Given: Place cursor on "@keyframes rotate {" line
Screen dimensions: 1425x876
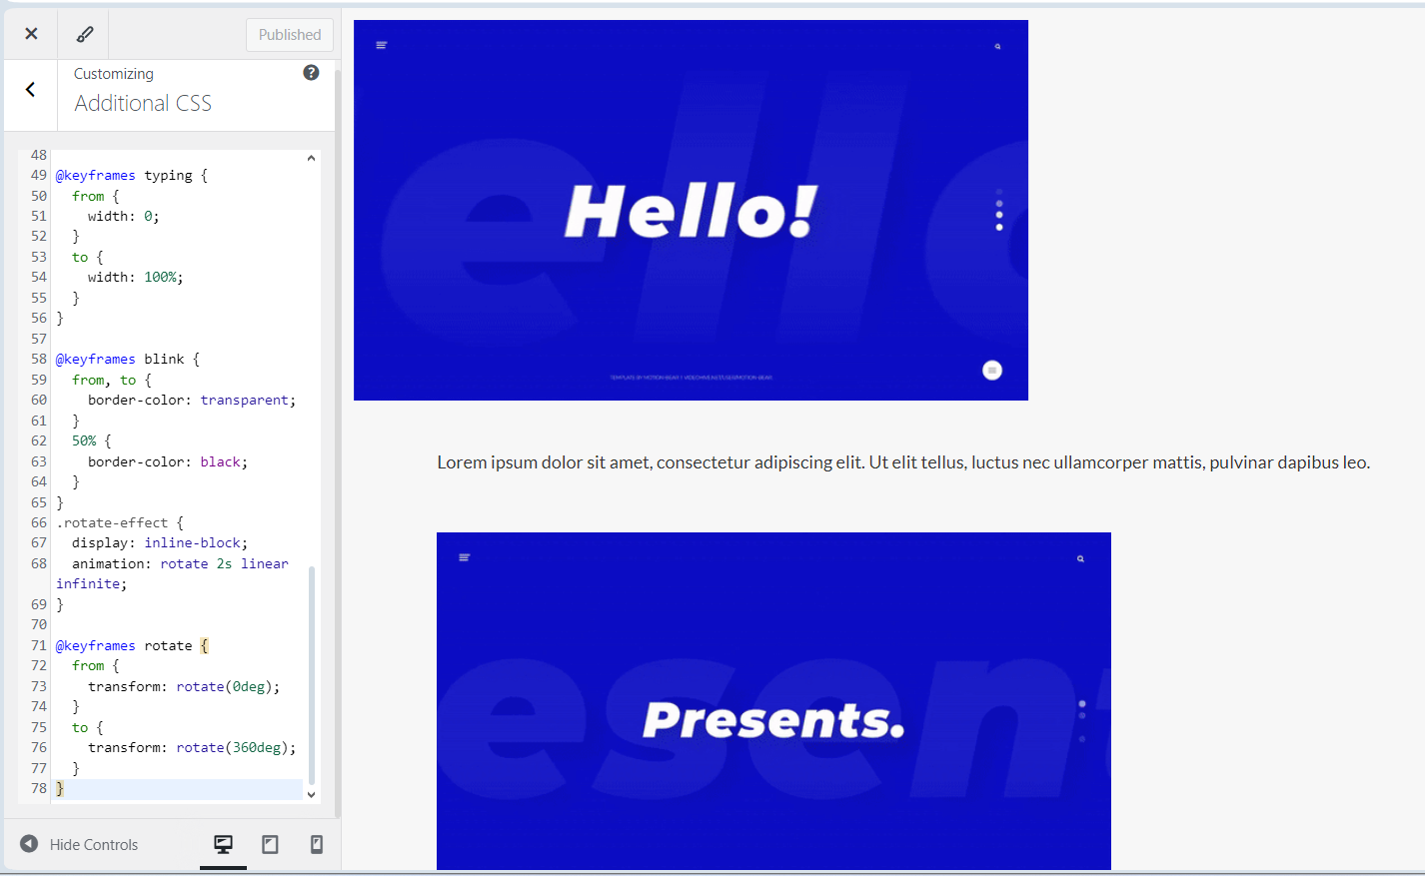Looking at the screenshot, I should pos(132,646).
